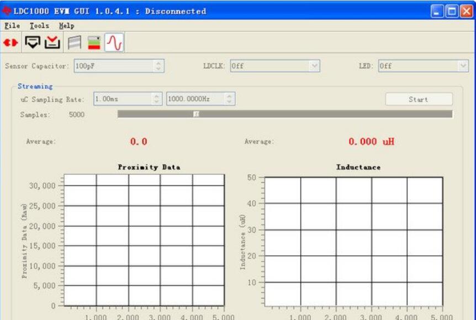Viewport: 476px width, 320px height.
Task: Click the black open configuration icon
Action: point(33,42)
